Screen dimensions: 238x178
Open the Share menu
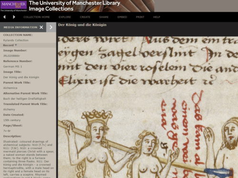tap(104, 17)
